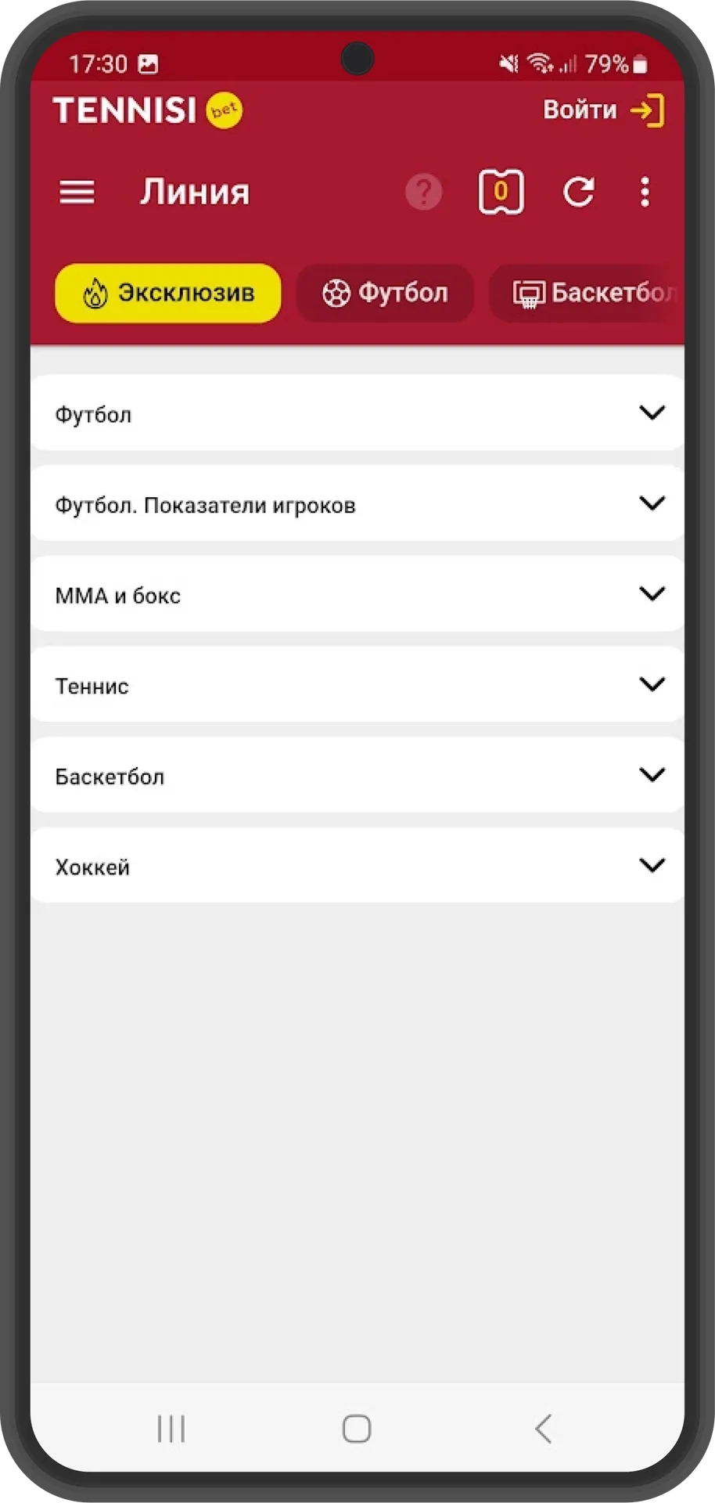
Task: Tap the help question mark icon
Action: click(423, 192)
